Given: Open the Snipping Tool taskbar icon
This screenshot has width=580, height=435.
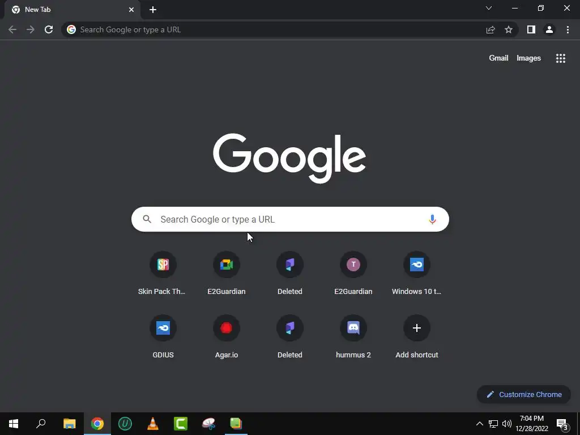Looking at the screenshot, I should (208, 424).
